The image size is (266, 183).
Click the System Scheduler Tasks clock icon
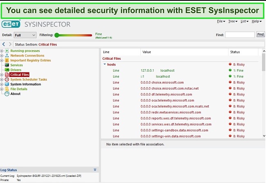click(x=7, y=79)
